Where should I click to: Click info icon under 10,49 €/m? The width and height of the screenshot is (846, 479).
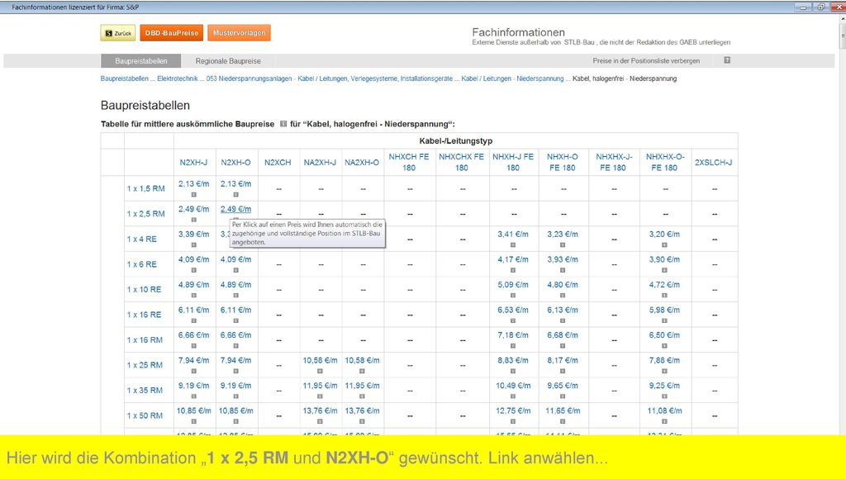[x=513, y=396]
